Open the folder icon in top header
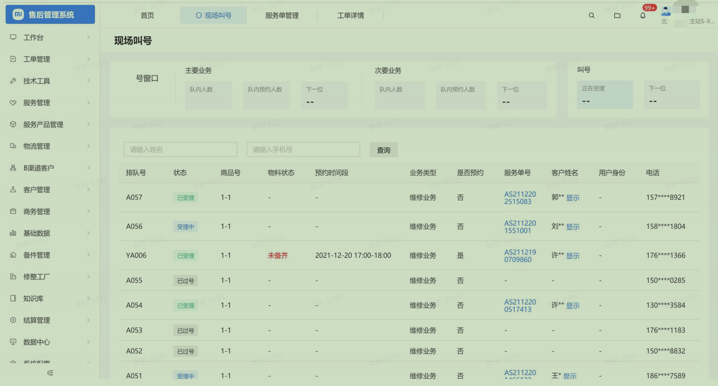 pyautogui.click(x=617, y=16)
